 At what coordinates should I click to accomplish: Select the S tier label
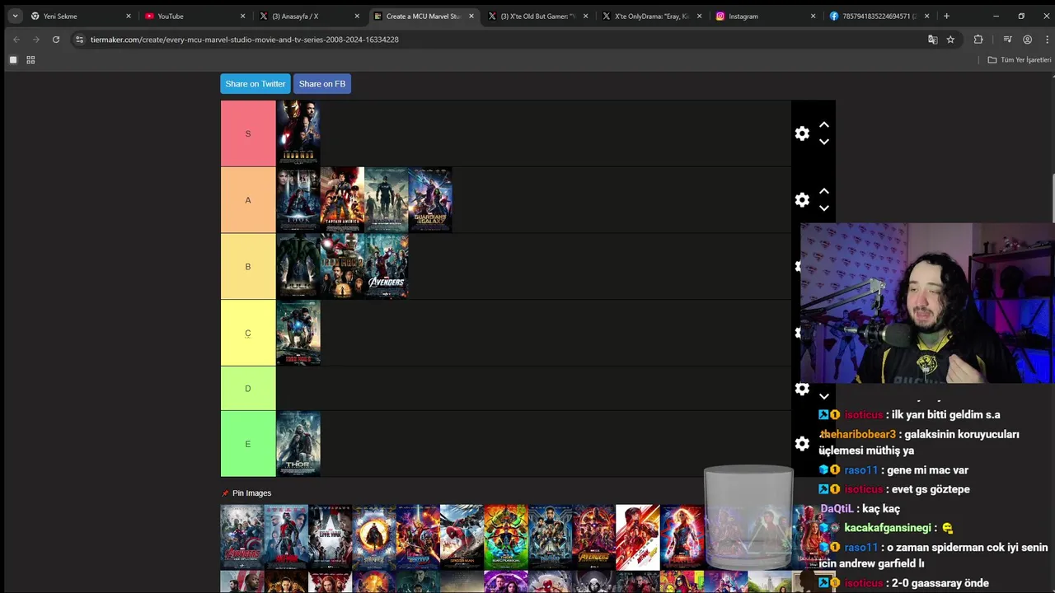(x=248, y=133)
